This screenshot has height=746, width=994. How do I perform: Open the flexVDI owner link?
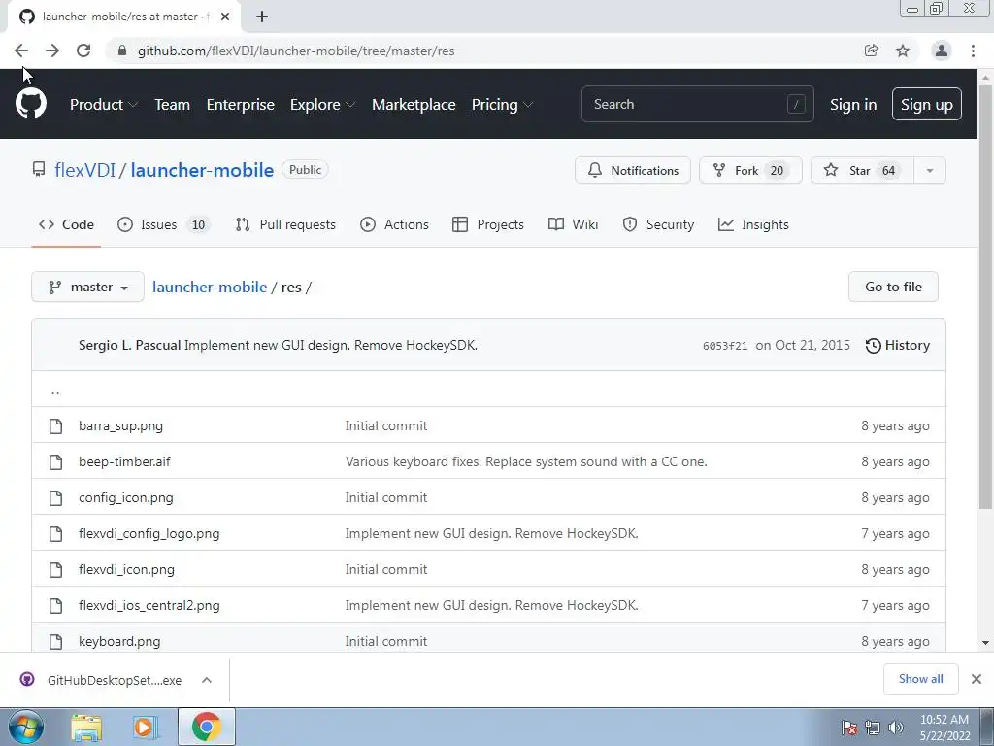point(85,170)
